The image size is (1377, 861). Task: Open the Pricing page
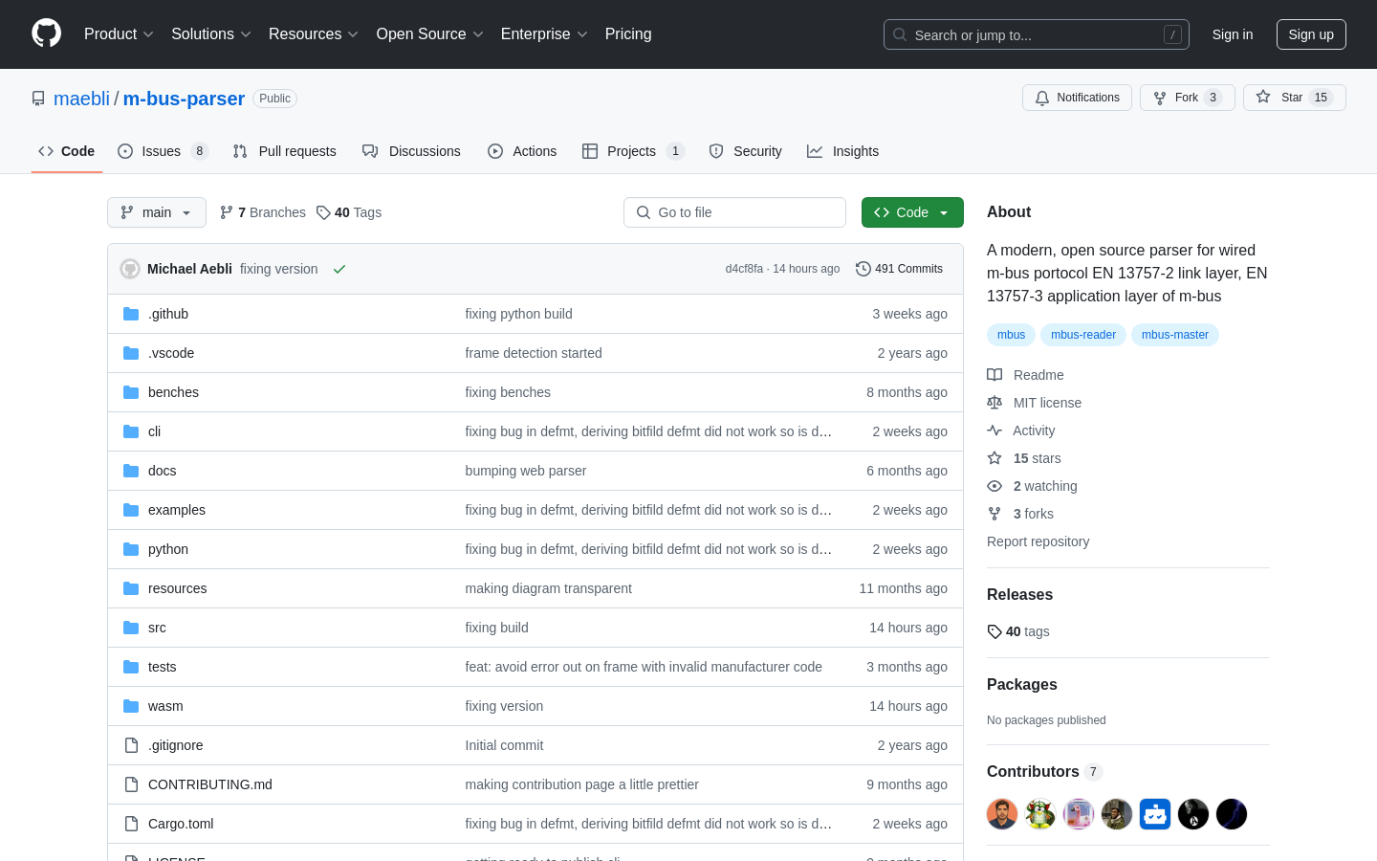click(628, 33)
